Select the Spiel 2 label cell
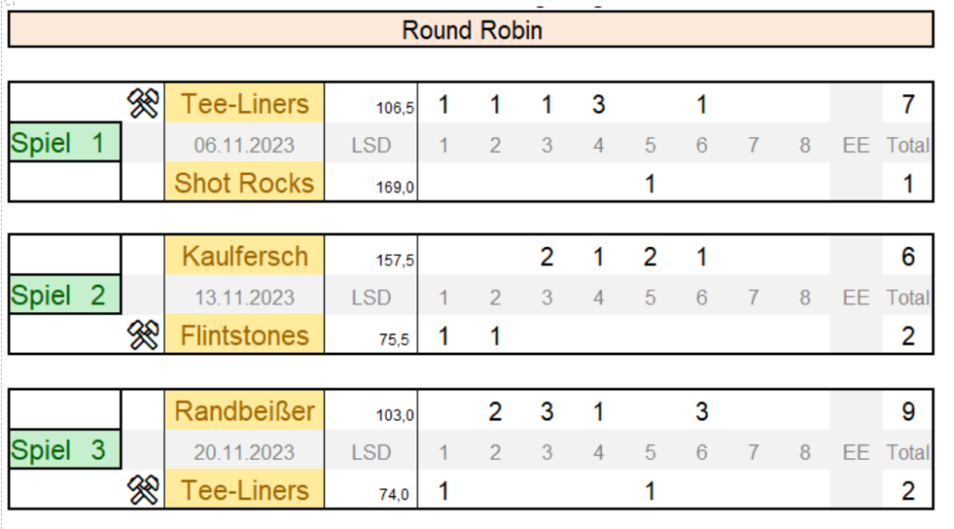The height and width of the screenshot is (529, 954). coord(65,295)
